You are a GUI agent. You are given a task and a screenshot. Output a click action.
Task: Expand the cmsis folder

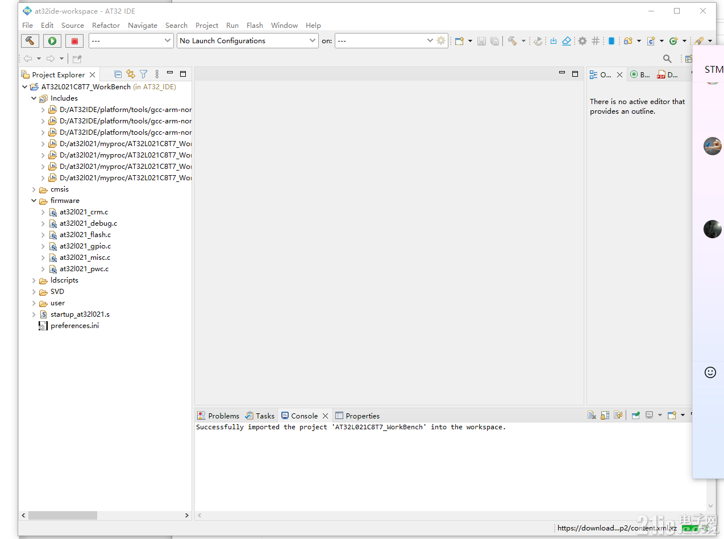[34, 189]
